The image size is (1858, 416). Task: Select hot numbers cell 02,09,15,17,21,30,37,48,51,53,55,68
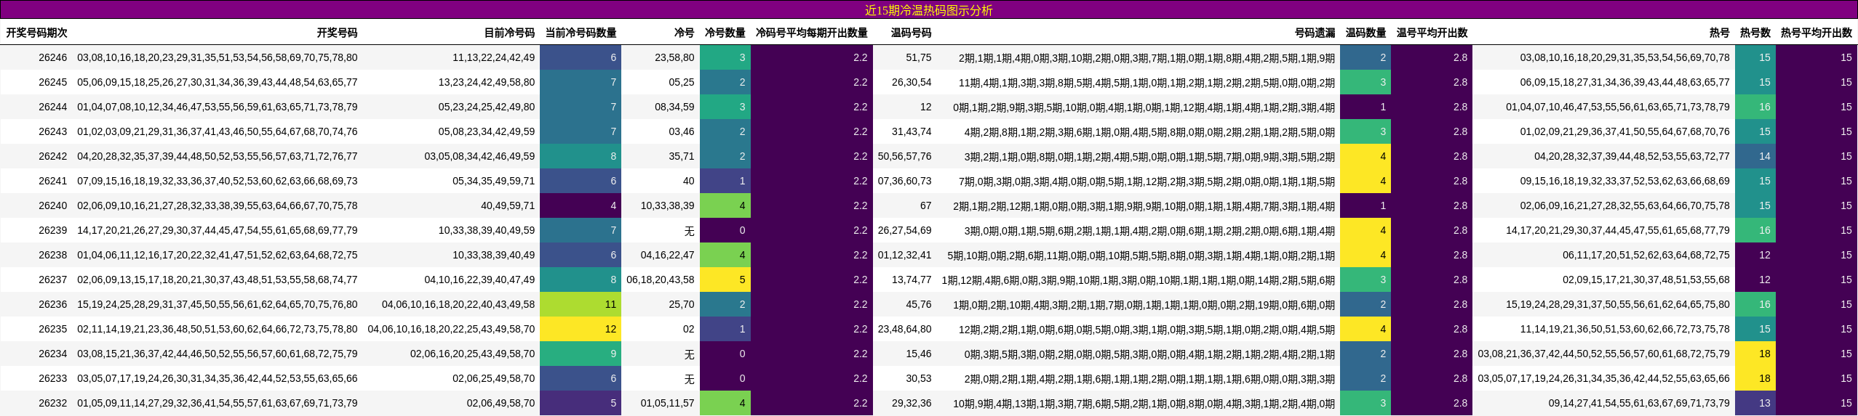pos(1646,280)
